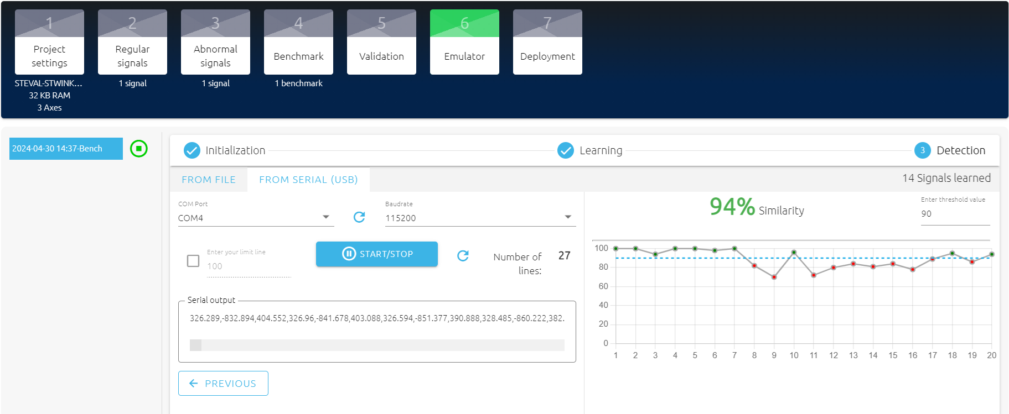Click the Detection step number icon
Screen dimensions: 1009x414
922,150
